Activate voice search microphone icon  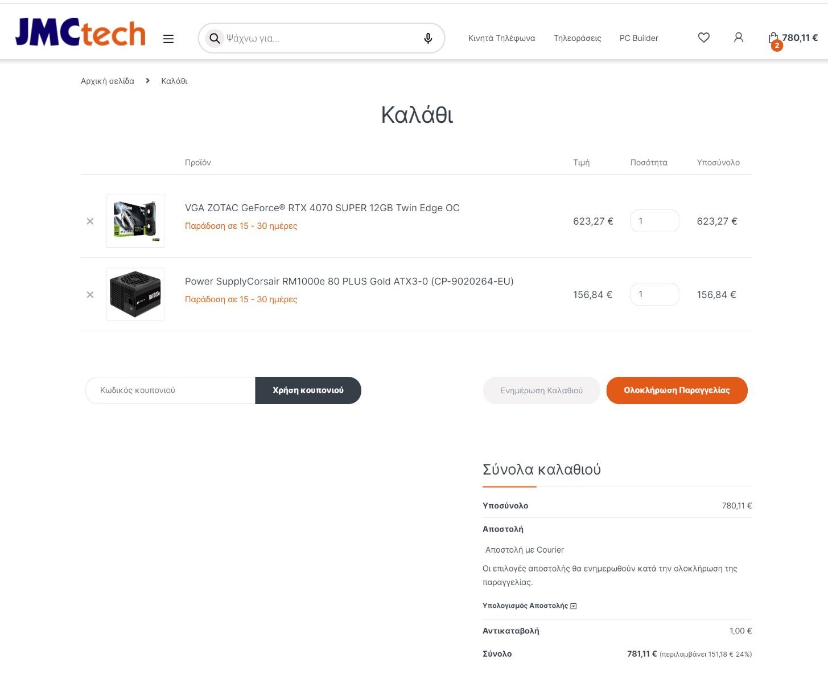click(x=428, y=38)
